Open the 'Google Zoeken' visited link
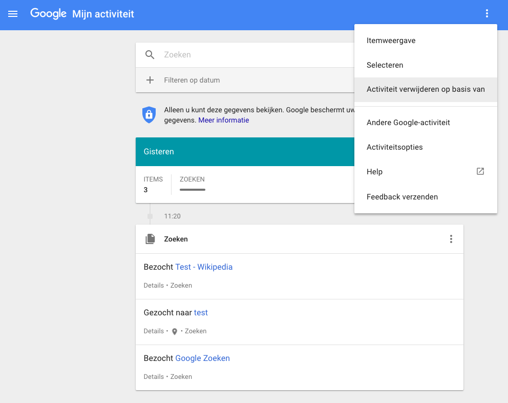This screenshot has height=403, width=508. pyautogui.click(x=202, y=358)
